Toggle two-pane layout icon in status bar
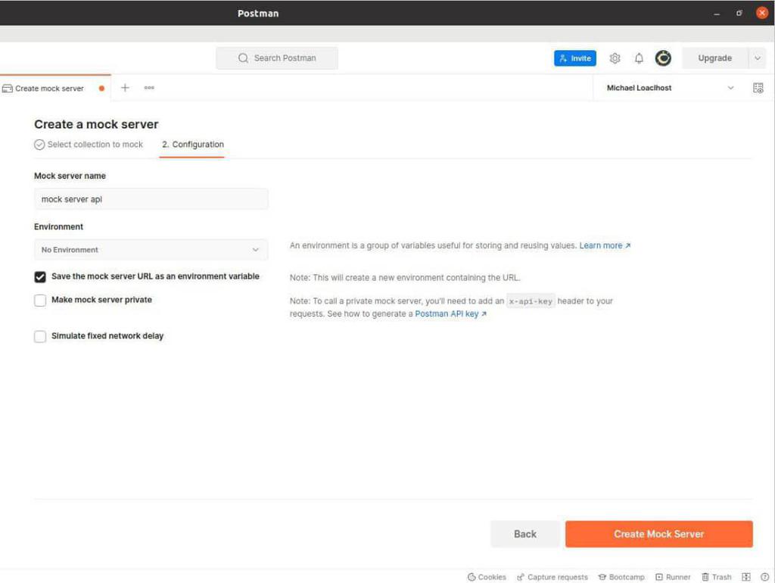The width and height of the screenshot is (775, 583). (x=745, y=577)
